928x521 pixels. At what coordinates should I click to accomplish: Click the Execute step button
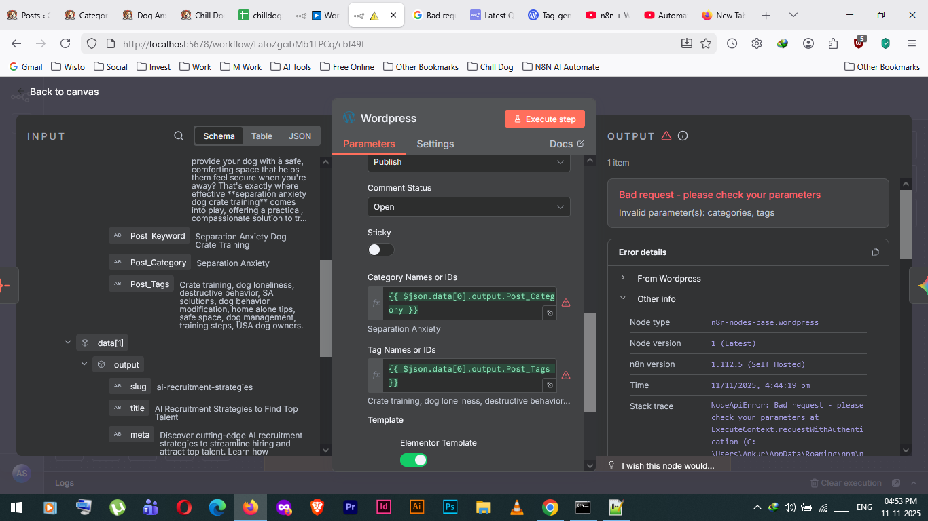pos(545,119)
